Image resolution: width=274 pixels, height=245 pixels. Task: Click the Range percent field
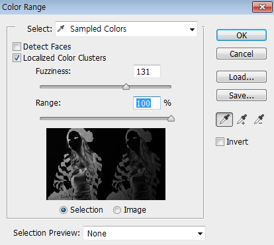coord(147,103)
